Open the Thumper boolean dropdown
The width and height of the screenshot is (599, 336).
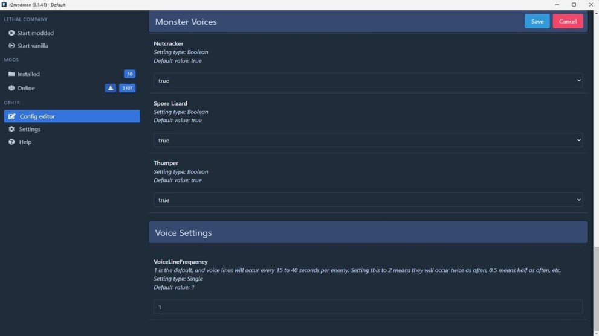367,200
